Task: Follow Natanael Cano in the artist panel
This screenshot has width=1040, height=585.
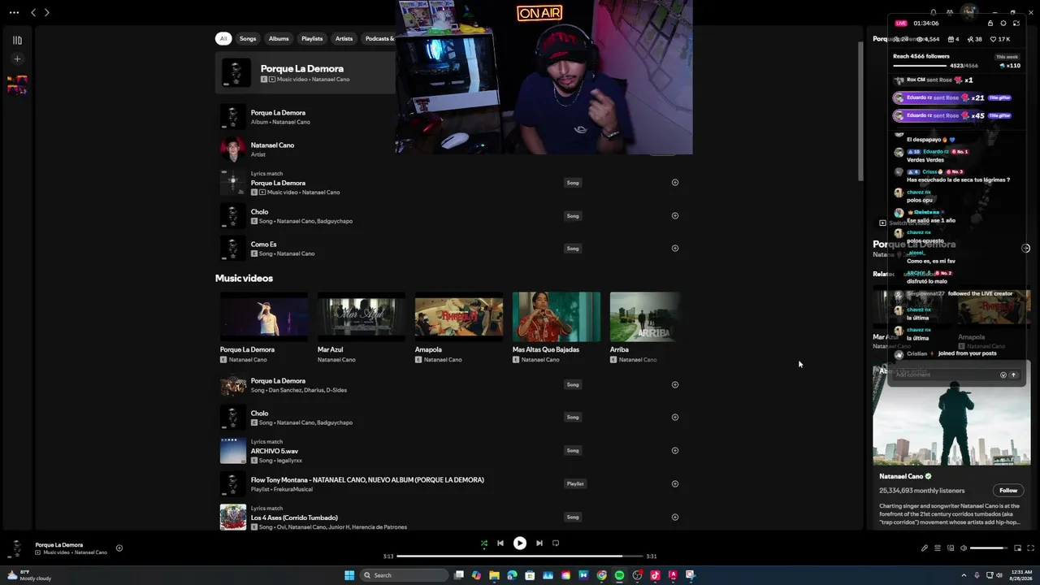Action: pyautogui.click(x=1008, y=491)
